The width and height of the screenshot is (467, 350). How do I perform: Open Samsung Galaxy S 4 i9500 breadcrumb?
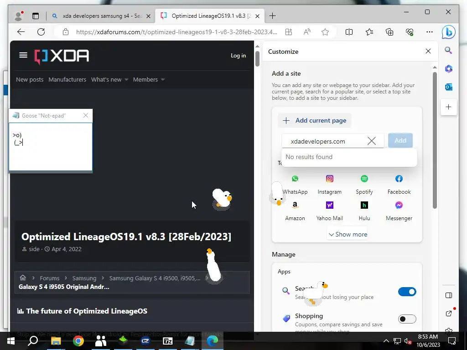click(155, 278)
